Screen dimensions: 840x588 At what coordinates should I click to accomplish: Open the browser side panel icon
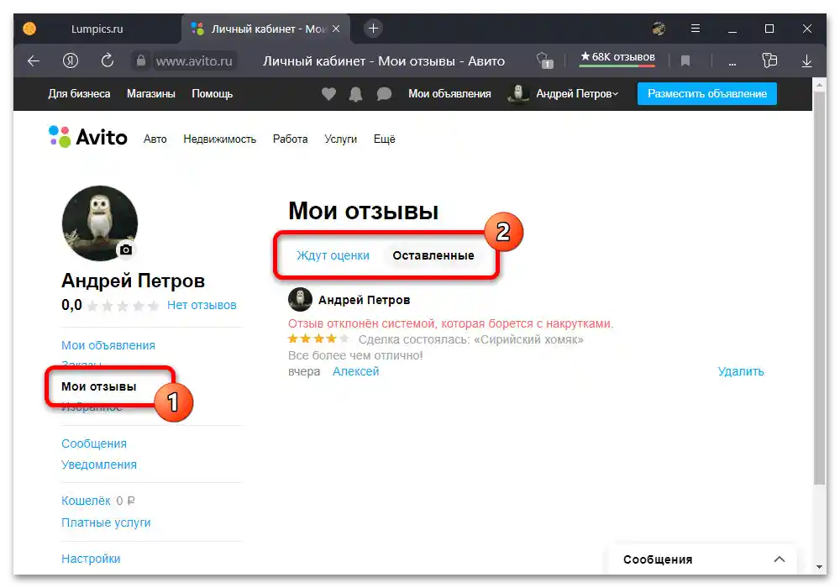pos(769,60)
